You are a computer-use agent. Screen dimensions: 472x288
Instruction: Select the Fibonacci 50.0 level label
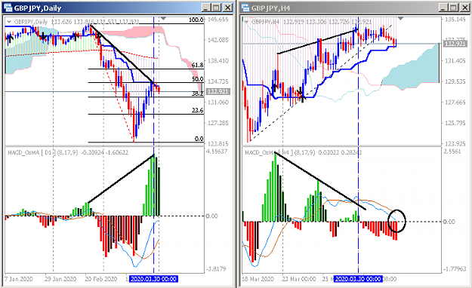(x=197, y=78)
